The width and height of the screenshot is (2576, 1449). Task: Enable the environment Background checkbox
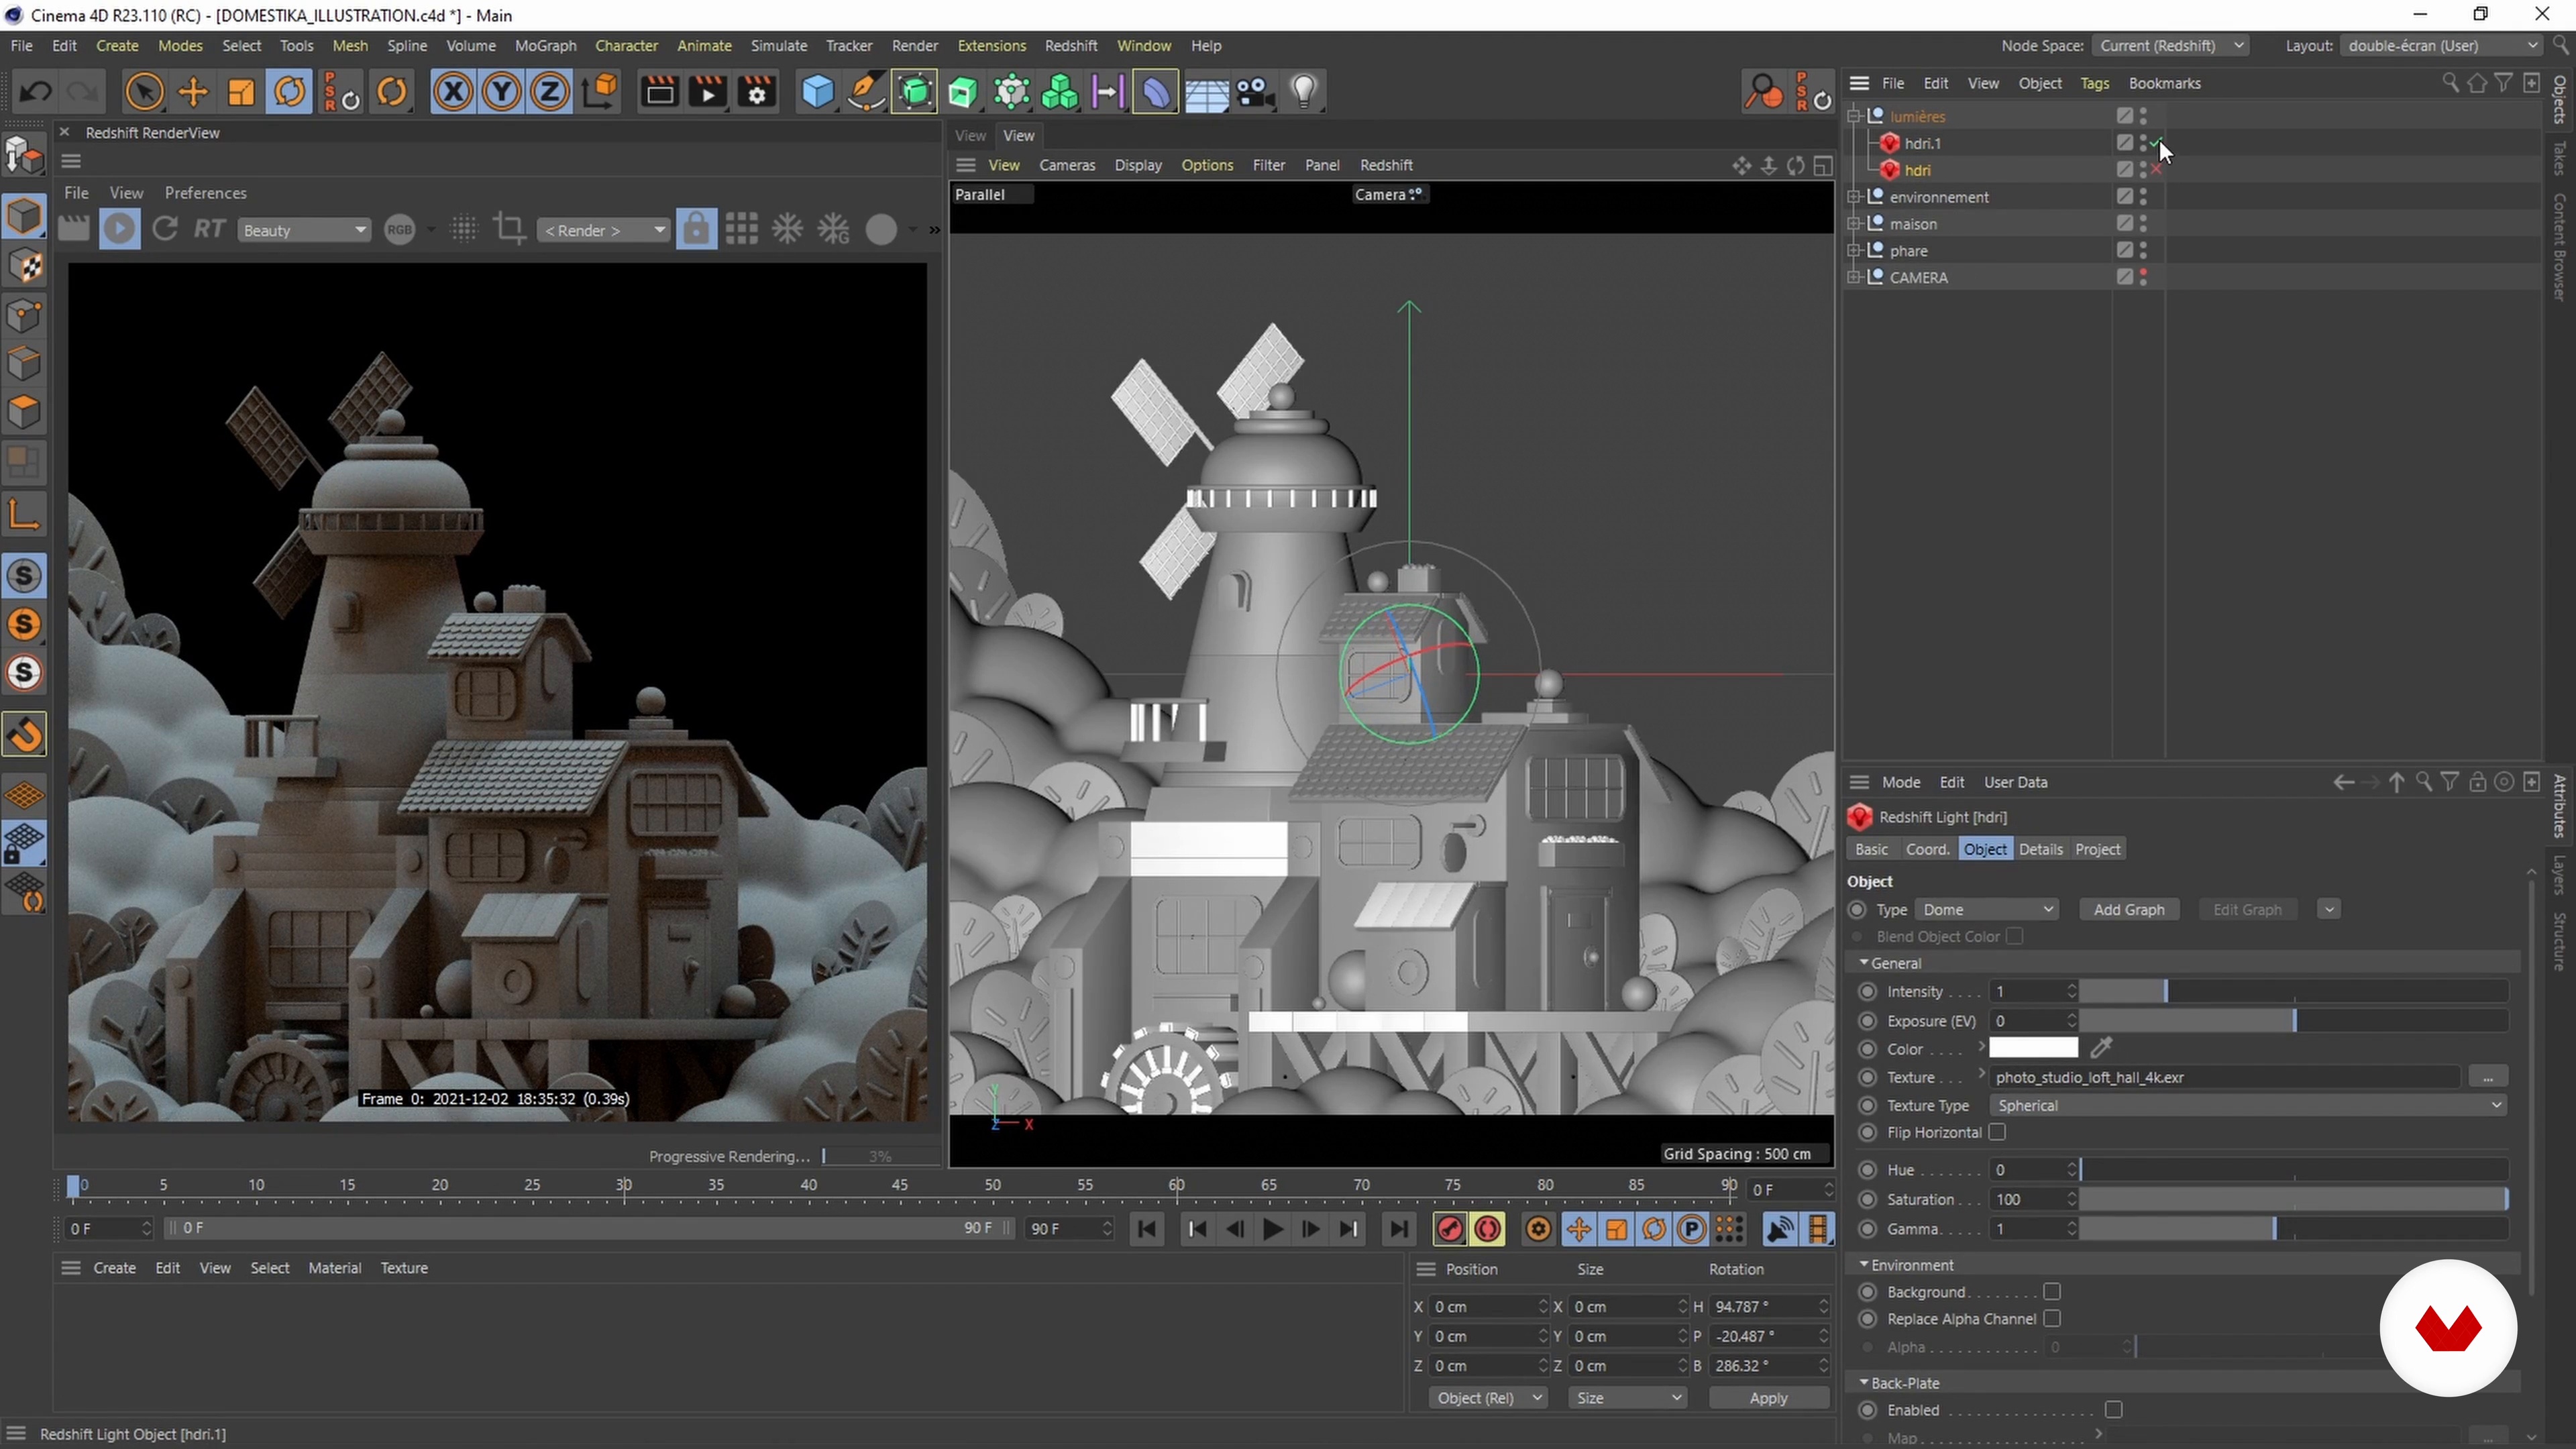tap(2051, 1292)
